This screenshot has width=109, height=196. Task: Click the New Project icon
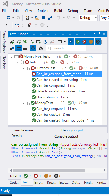[27, 18]
